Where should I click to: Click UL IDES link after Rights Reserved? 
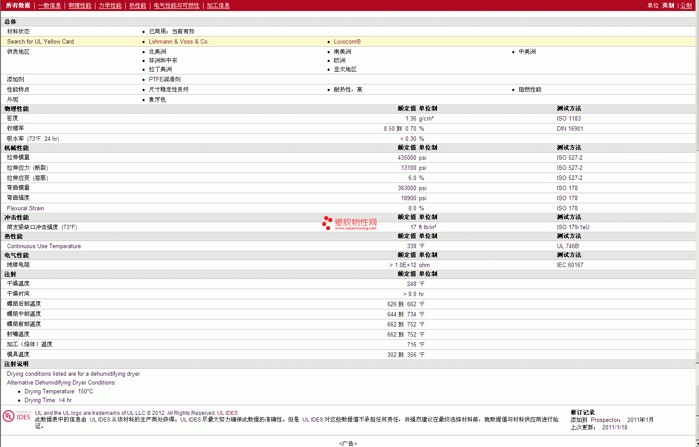(x=227, y=413)
